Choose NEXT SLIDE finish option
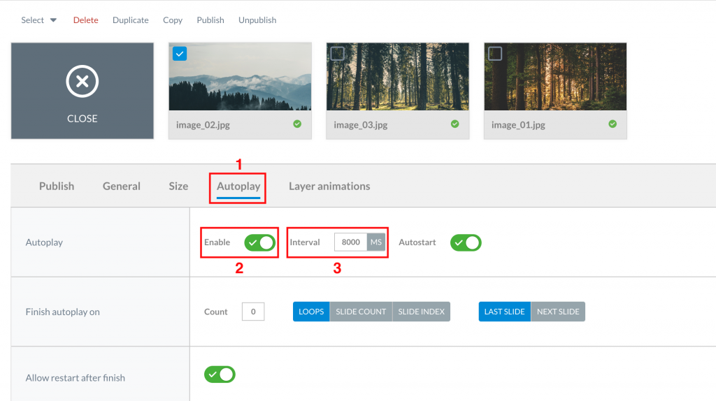 coord(558,312)
